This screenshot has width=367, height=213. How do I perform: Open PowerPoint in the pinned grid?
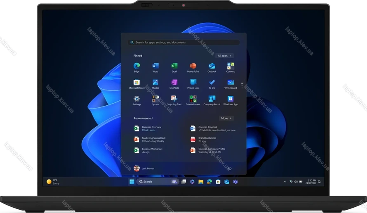tap(193, 66)
